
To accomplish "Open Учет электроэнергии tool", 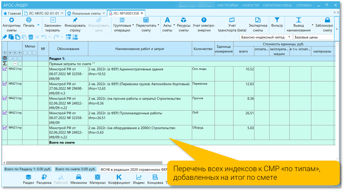I will click(204, 25).
